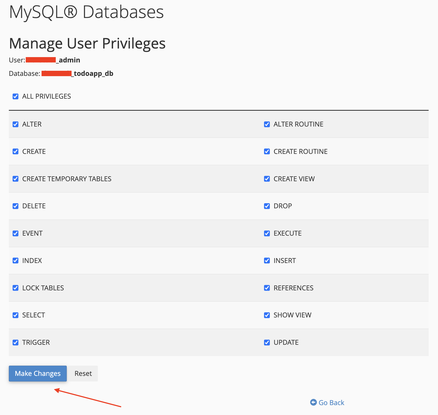Screen dimensions: 438x415
Task: Uncheck the DROP privilege checkbox
Action: (x=267, y=206)
